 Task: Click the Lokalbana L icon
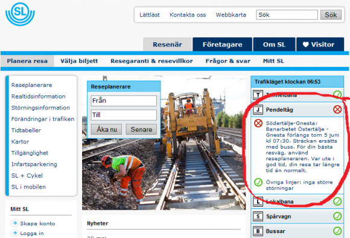(258, 201)
